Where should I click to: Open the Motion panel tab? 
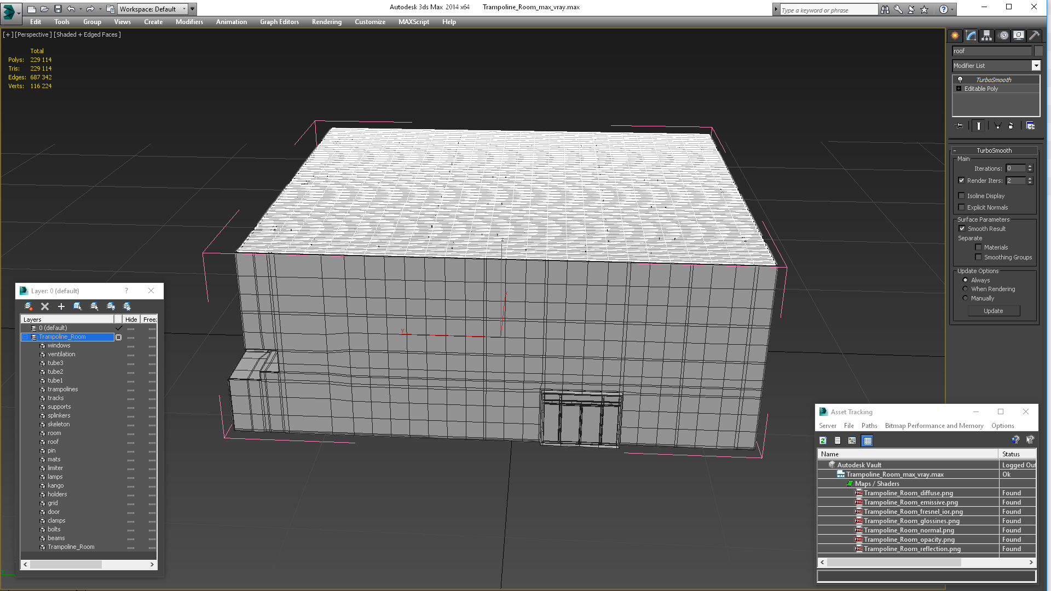pyautogui.click(x=1003, y=36)
